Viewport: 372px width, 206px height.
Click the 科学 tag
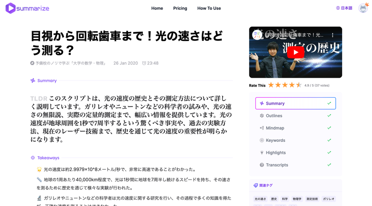pyautogui.click(x=285, y=199)
